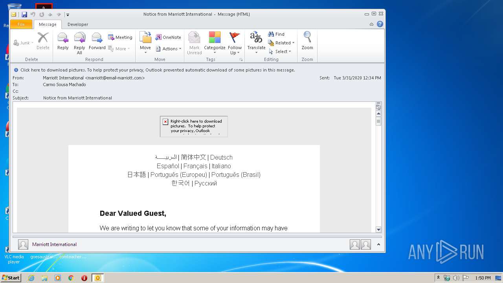Open the Tags group dialog launcher
The width and height of the screenshot is (503, 283).
click(x=241, y=60)
